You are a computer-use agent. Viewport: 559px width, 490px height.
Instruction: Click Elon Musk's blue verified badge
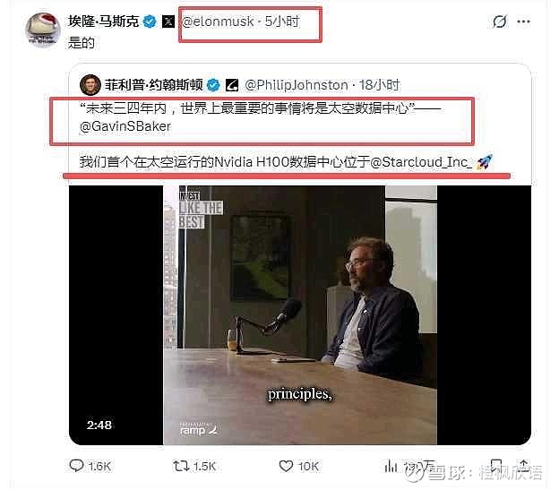pyautogui.click(x=150, y=21)
